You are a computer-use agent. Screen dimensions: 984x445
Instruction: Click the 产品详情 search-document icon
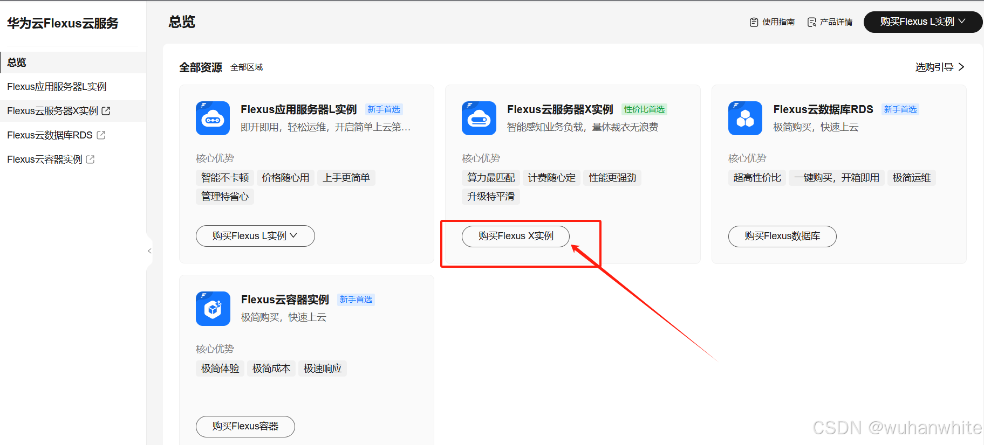pyautogui.click(x=811, y=22)
